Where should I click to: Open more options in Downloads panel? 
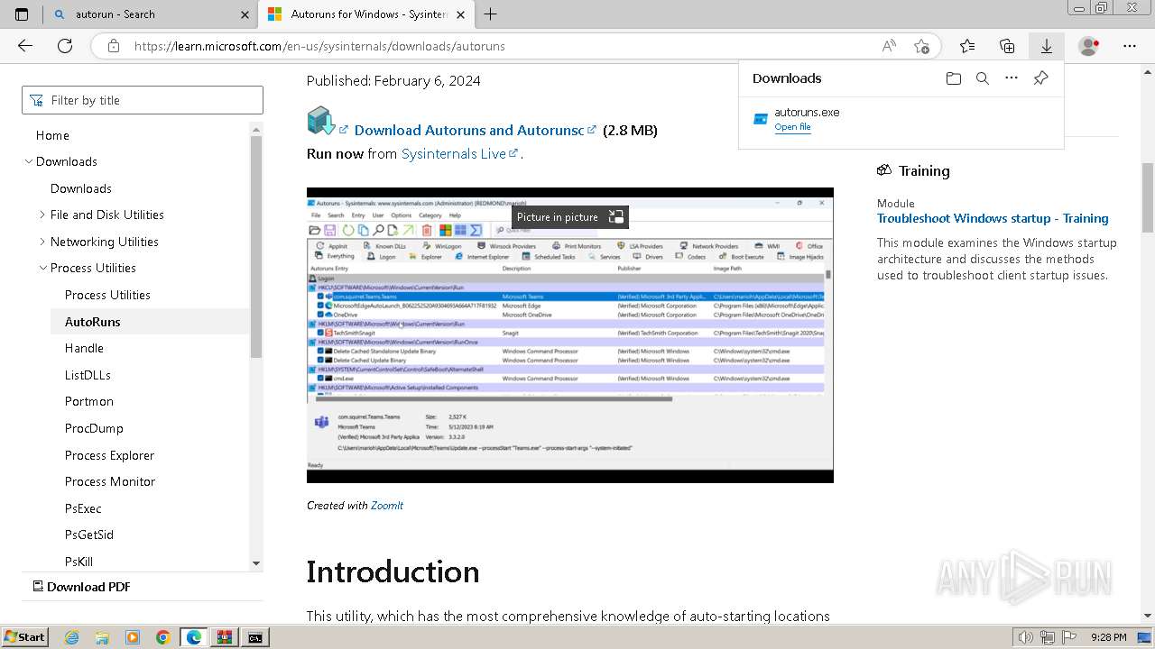(x=1012, y=78)
